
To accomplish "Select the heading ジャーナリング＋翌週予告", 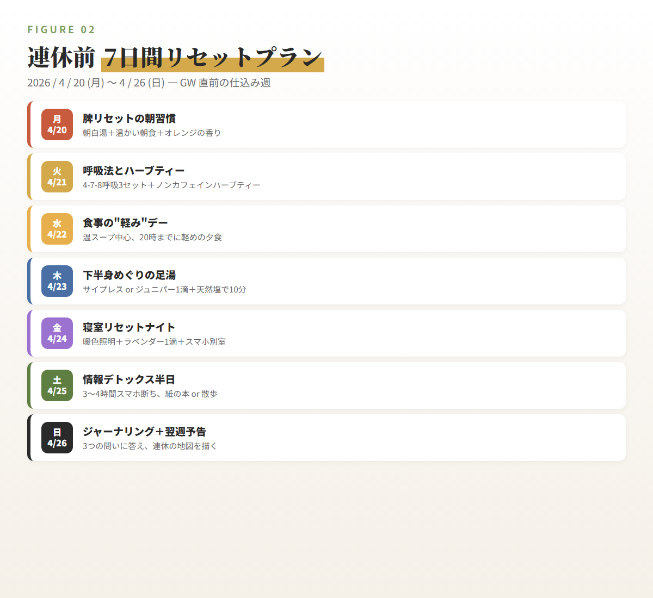I will (144, 432).
